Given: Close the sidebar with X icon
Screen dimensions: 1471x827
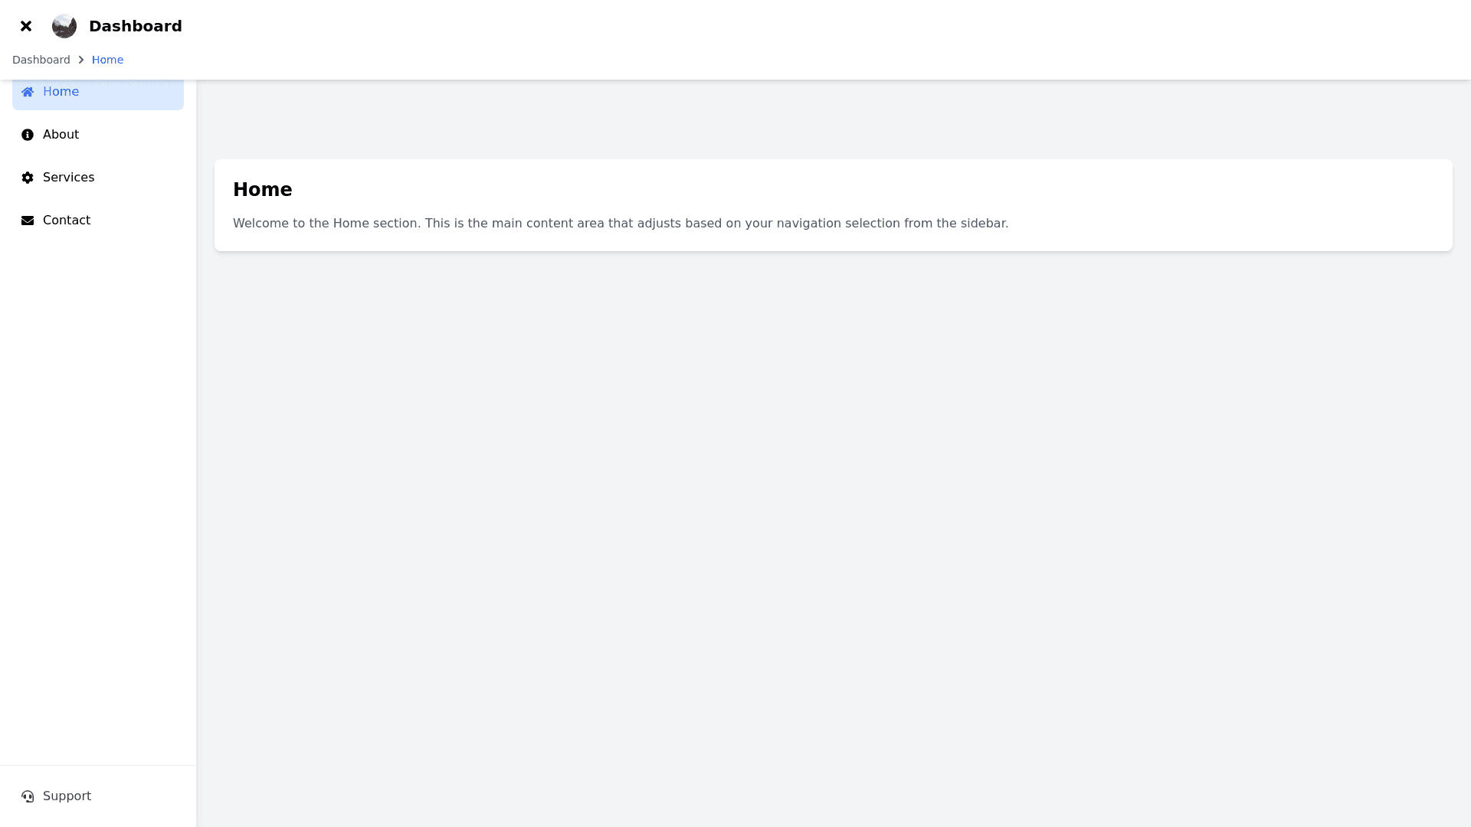Looking at the screenshot, I should coord(26,26).
